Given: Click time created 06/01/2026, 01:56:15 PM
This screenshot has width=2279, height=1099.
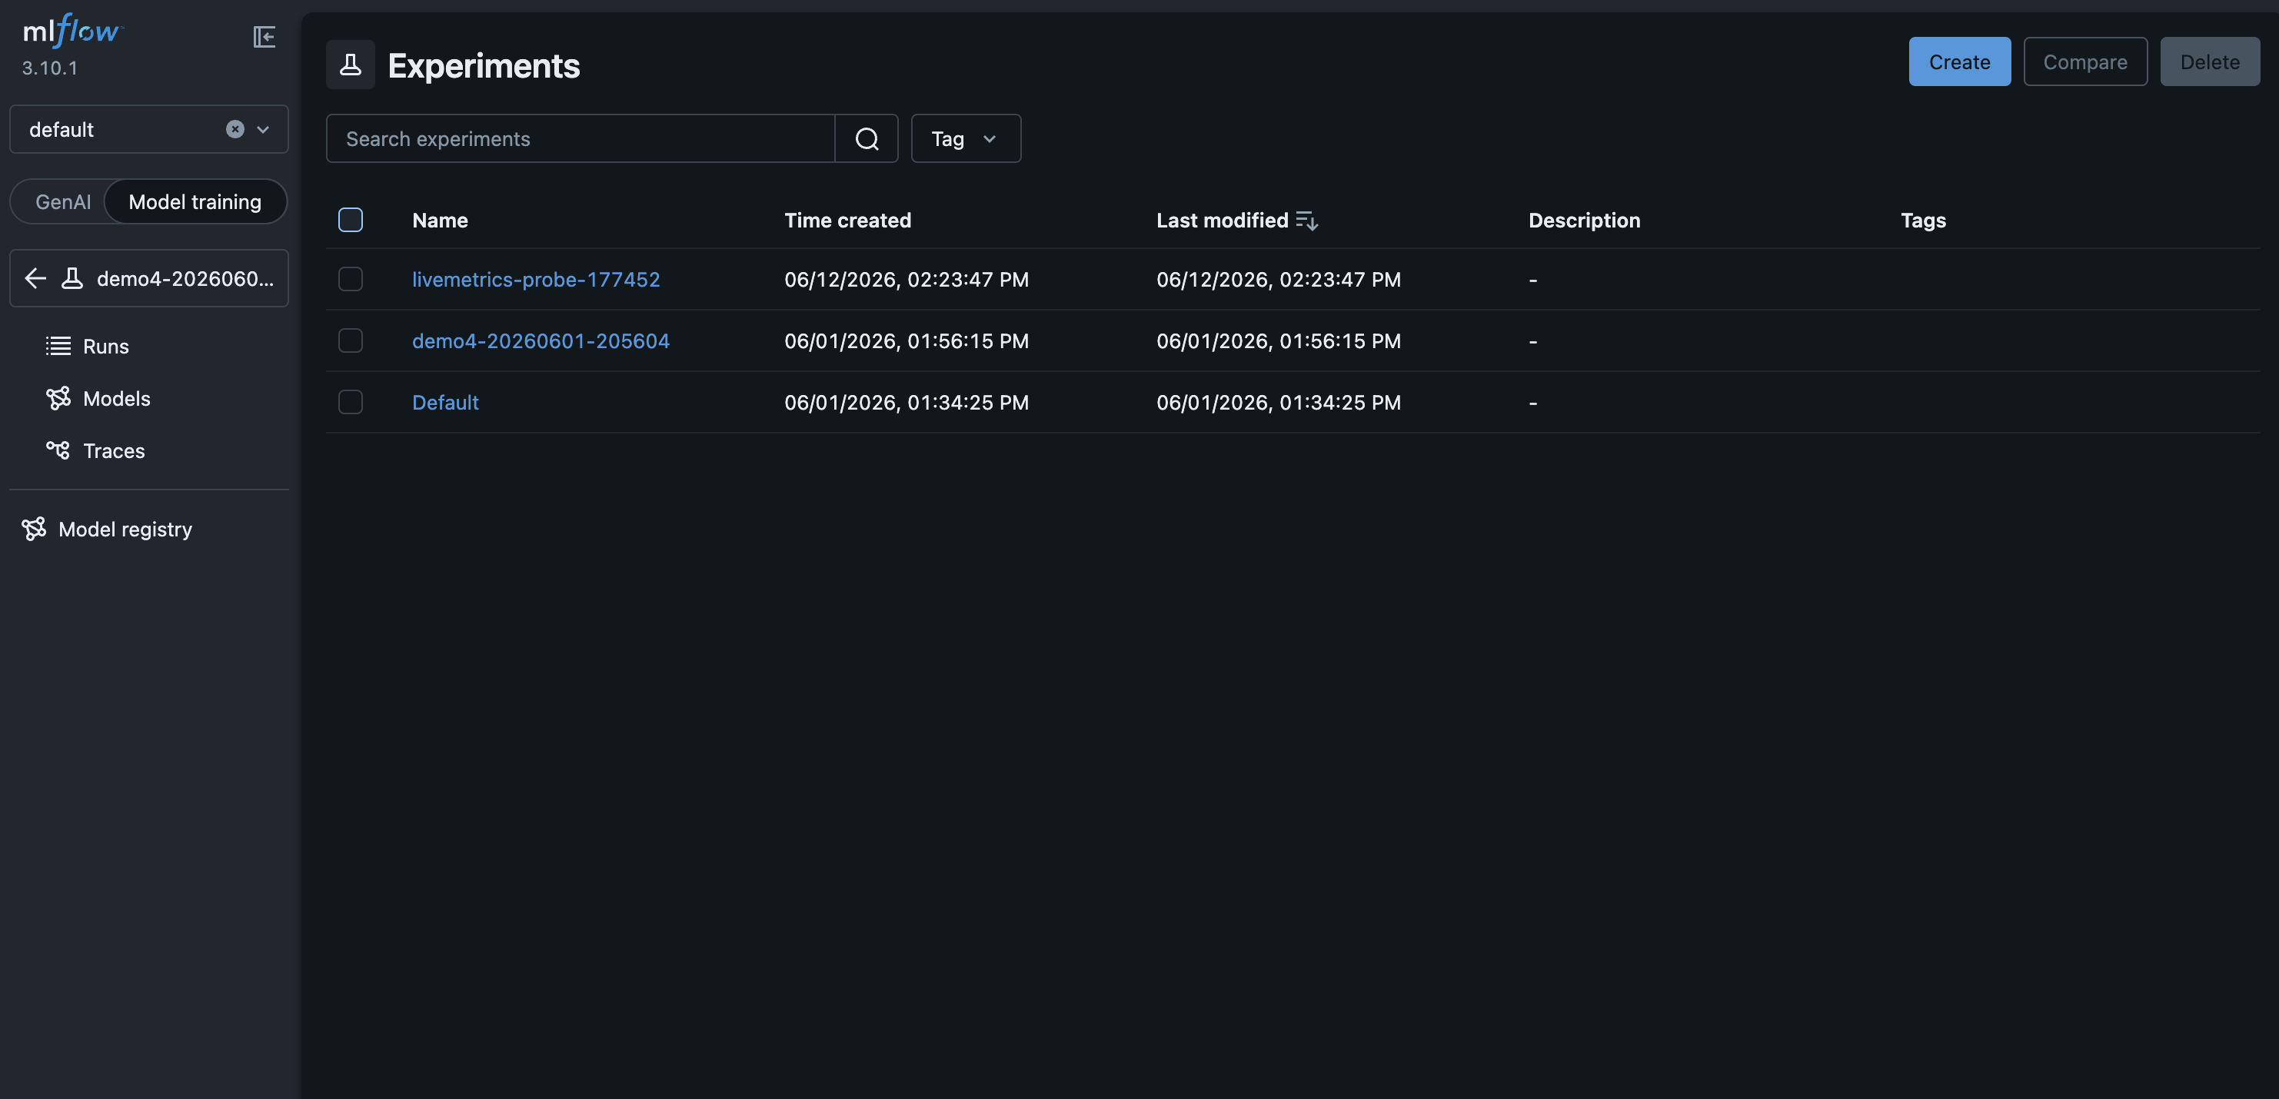Looking at the screenshot, I should [906, 340].
